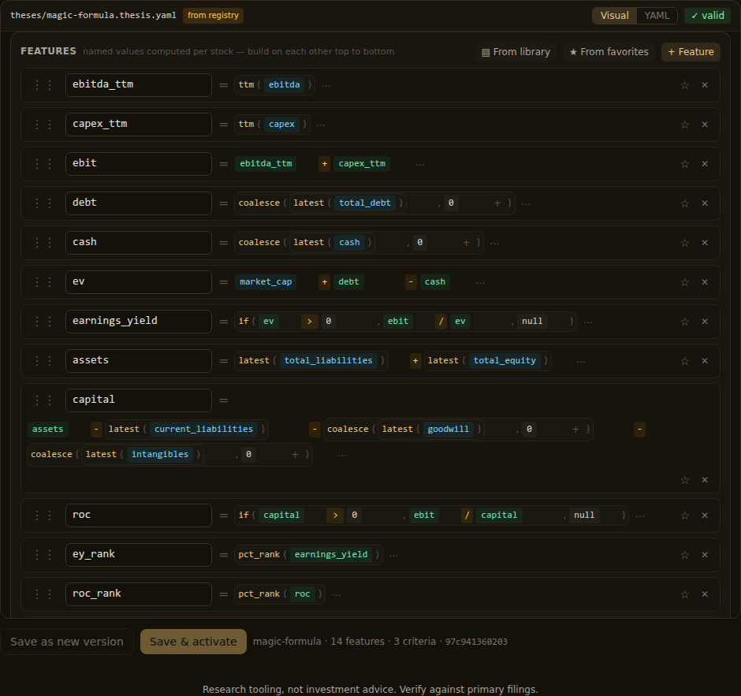Select the greater-than operator in earnings_yield

(x=310, y=322)
